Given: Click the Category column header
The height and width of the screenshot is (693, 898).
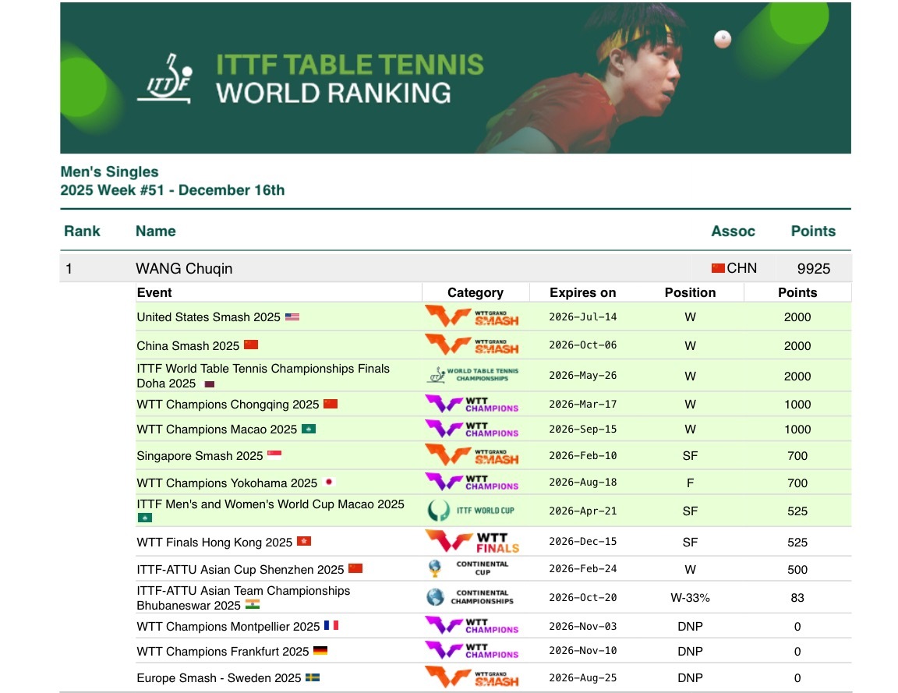Looking at the screenshot, I should (x=476, y=292).
